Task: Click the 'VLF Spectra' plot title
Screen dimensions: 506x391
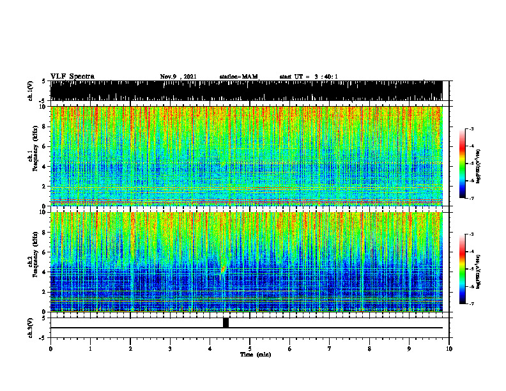Action: coord(72,77)
